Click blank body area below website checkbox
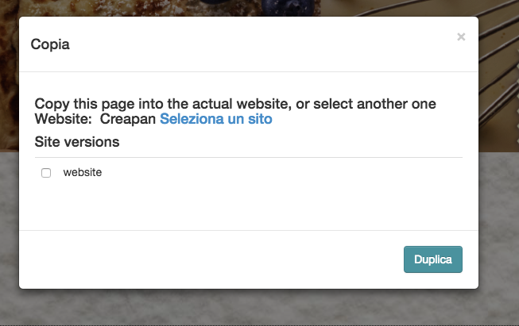The image size is (519, 326). (x=238, y=205)
